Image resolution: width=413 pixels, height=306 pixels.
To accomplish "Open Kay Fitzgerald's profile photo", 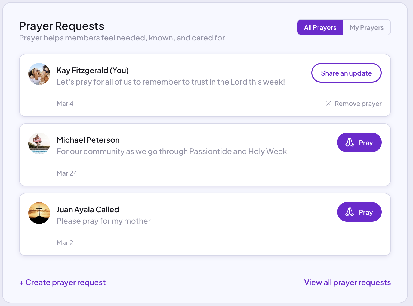I will point(39,74).
